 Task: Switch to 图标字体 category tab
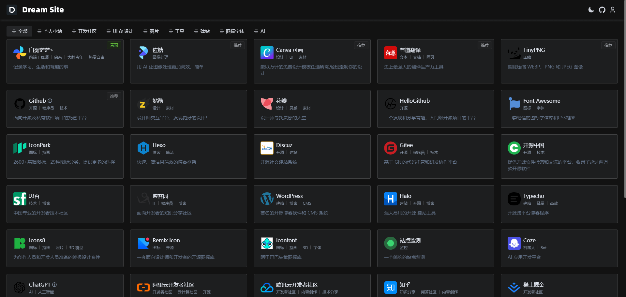pos(232,31)
